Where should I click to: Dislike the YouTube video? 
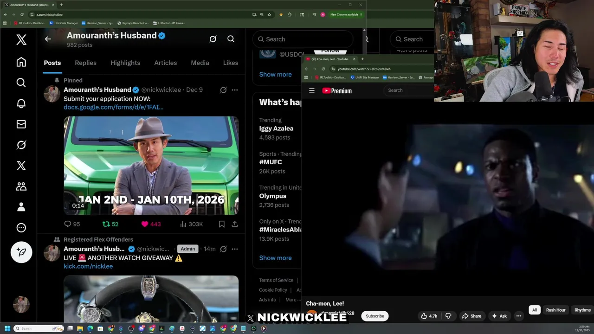click(x=448, y=316)
